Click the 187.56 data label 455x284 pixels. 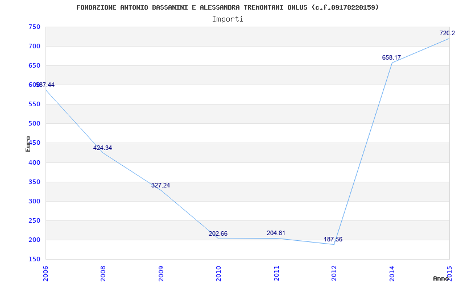pyautogui.click(x=333, y=239)
